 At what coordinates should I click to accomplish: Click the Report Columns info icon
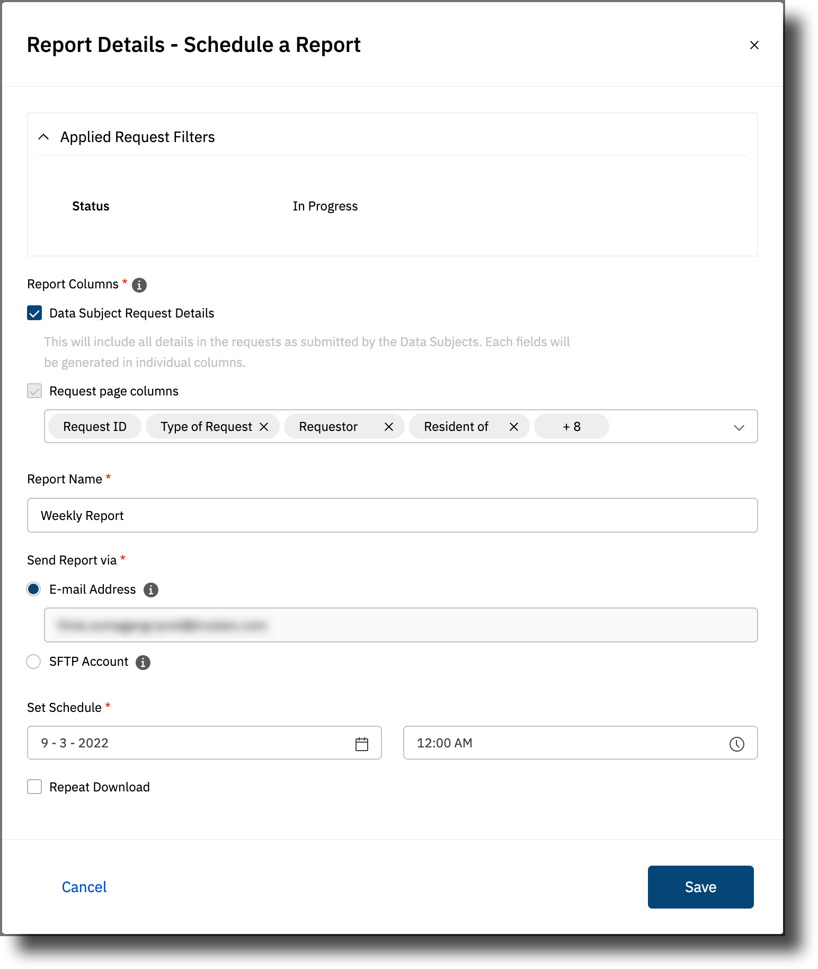point(139,285)
